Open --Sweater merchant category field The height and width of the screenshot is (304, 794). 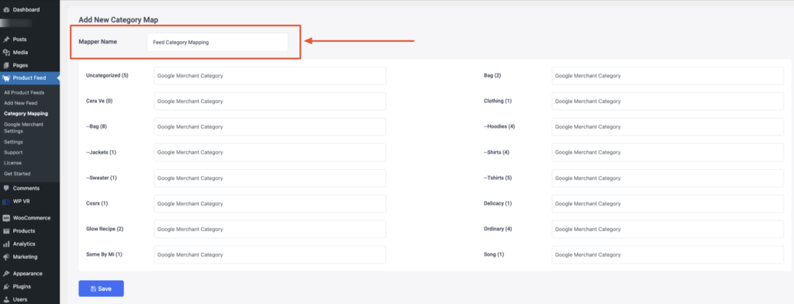pyautogui.click(x=270, y=178)
